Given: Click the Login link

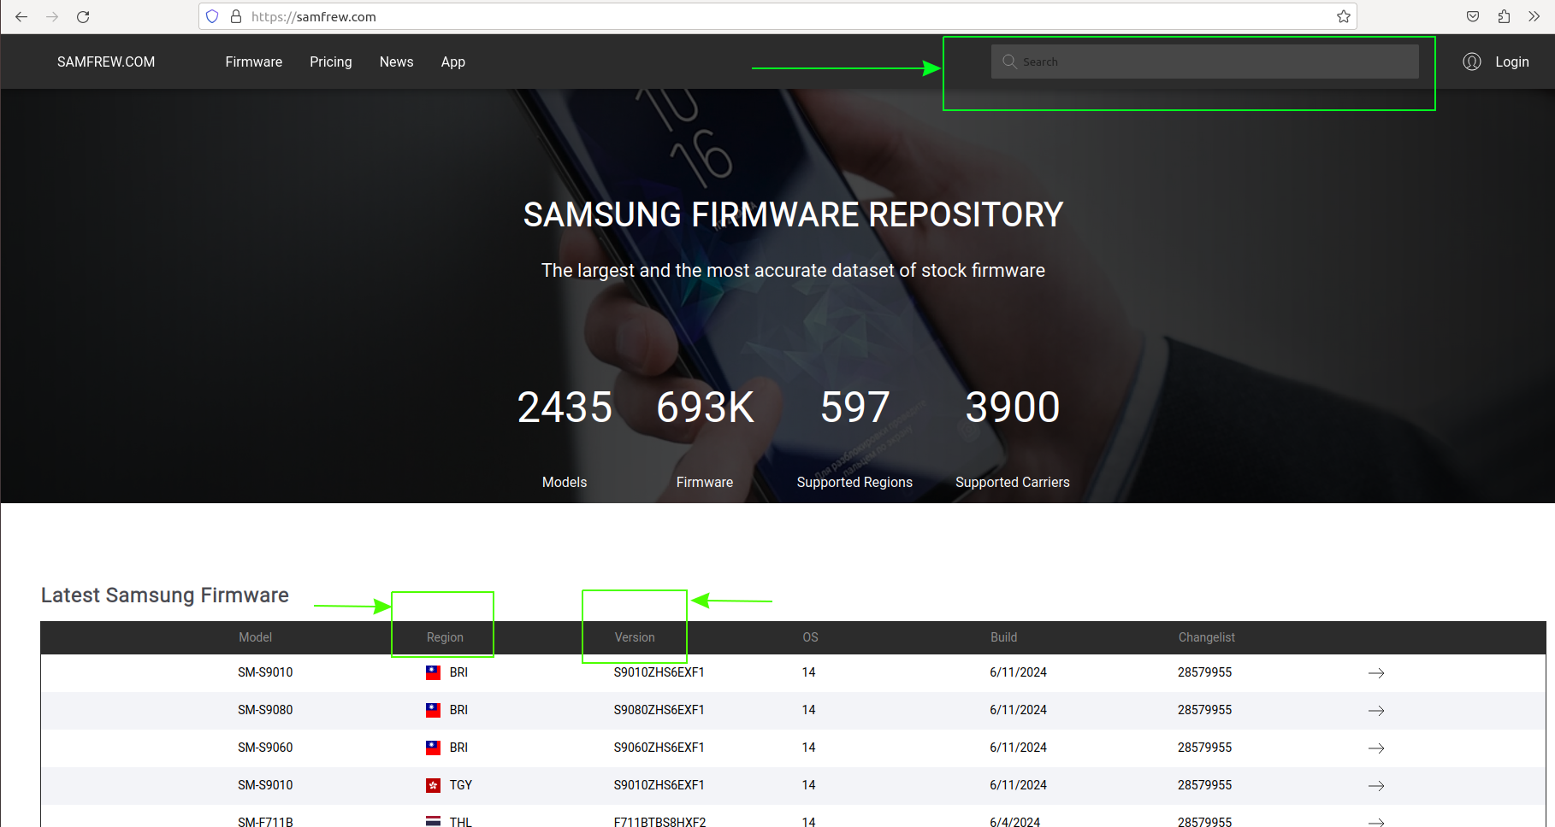Looking at the screenshot, I should tap(1512, 62).
